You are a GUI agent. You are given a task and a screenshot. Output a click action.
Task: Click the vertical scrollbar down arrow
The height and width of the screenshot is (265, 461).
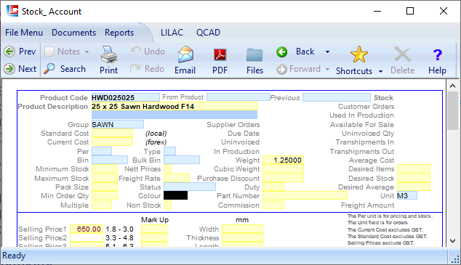click(x=452, y=241)
